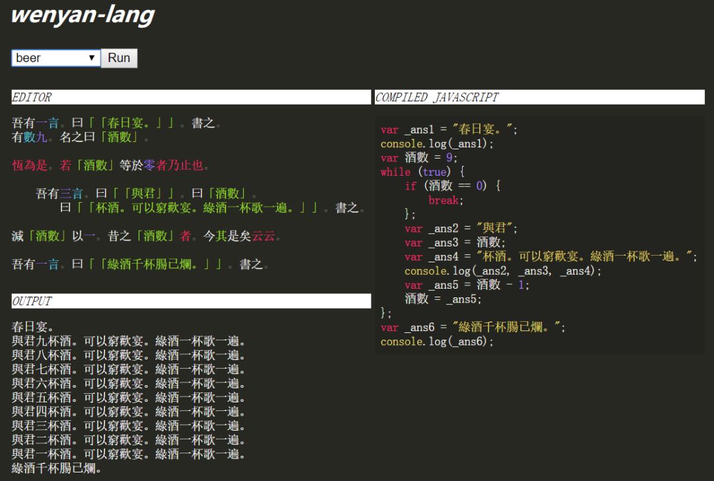Click code line console.log(_ans6)
Image resolution: width=714 pixels, height=481 pixels.
[x=437, y=342]
